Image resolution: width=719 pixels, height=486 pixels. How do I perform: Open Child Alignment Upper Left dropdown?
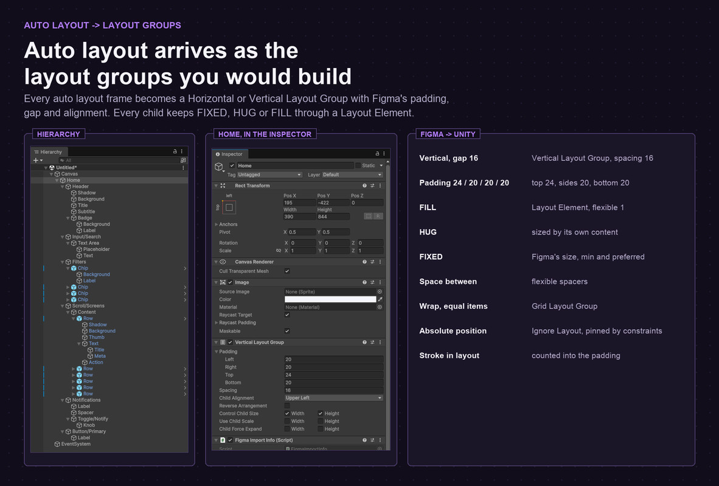[x=333, y=398]
